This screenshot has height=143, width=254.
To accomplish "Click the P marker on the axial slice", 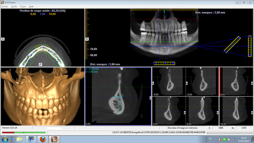I will 40,65.
